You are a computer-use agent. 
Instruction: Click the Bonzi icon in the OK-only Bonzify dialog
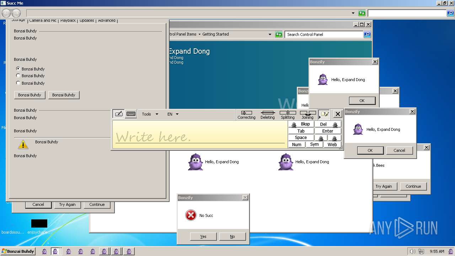(323, 79)
